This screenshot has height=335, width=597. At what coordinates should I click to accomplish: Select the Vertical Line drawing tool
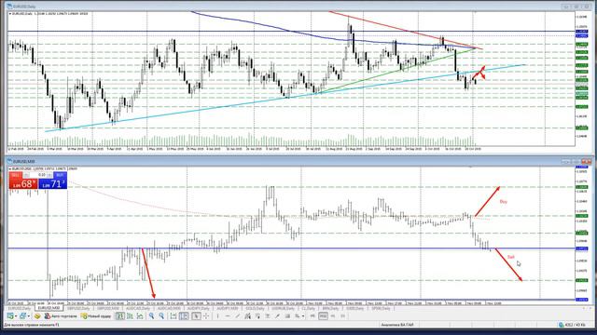point(217,316)
